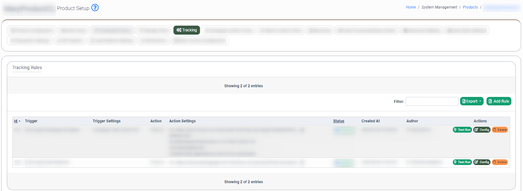
Task: Expand the Export dropdown menu
Action: pyautogui.click(x=472, y=101)
